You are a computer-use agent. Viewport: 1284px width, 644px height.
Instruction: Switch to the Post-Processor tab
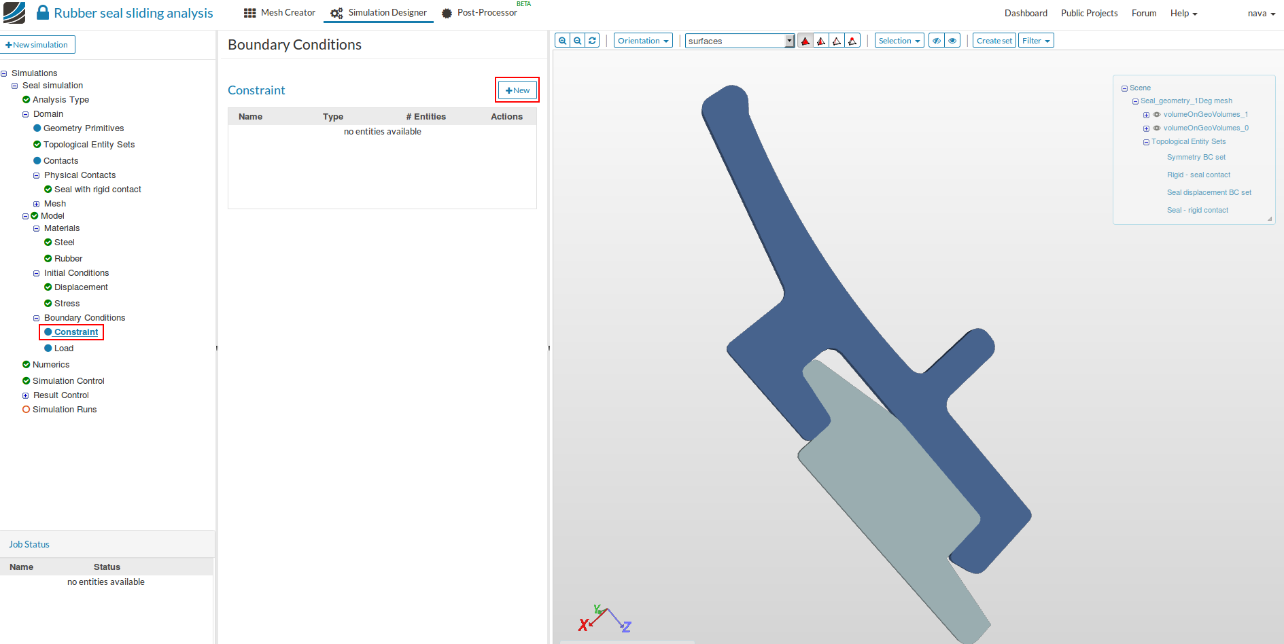coord(480,13)
